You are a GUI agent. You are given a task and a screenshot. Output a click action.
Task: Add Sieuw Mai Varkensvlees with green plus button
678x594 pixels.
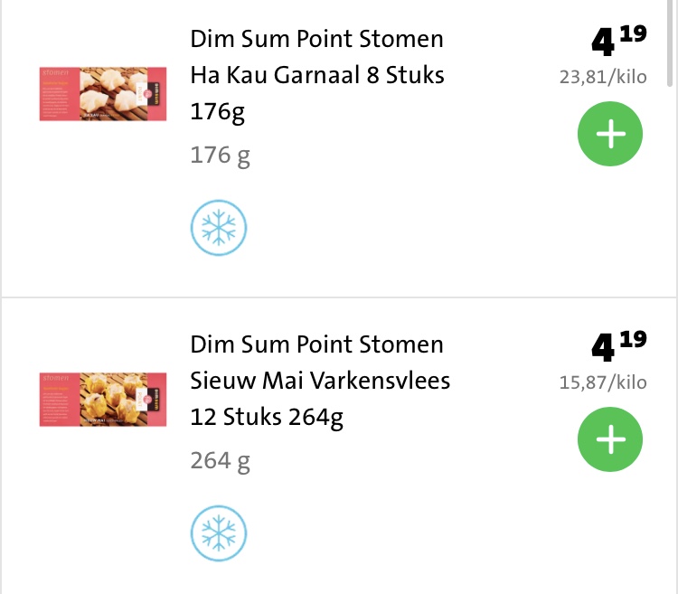coord(610,439)
